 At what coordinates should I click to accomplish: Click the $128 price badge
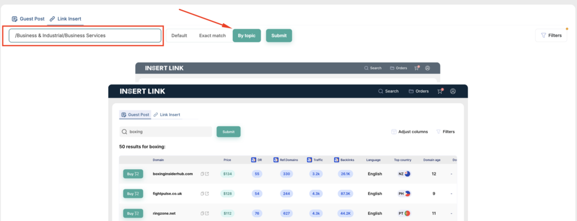coord(228,193)
